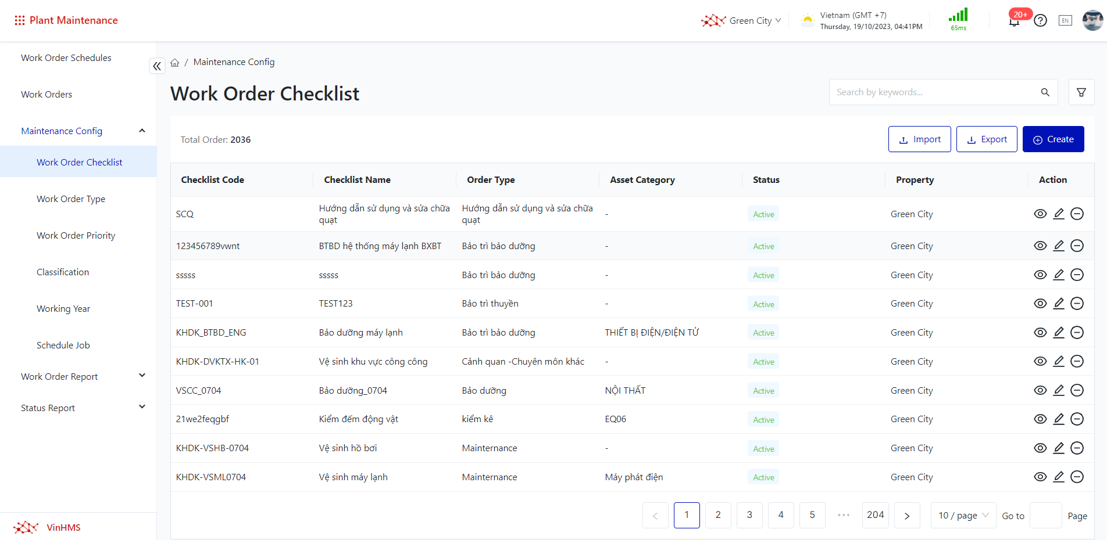The image size is (1107, 540).
Task: Open the Green City property selector
Action: pyautogui.click(x=751, y=20)
